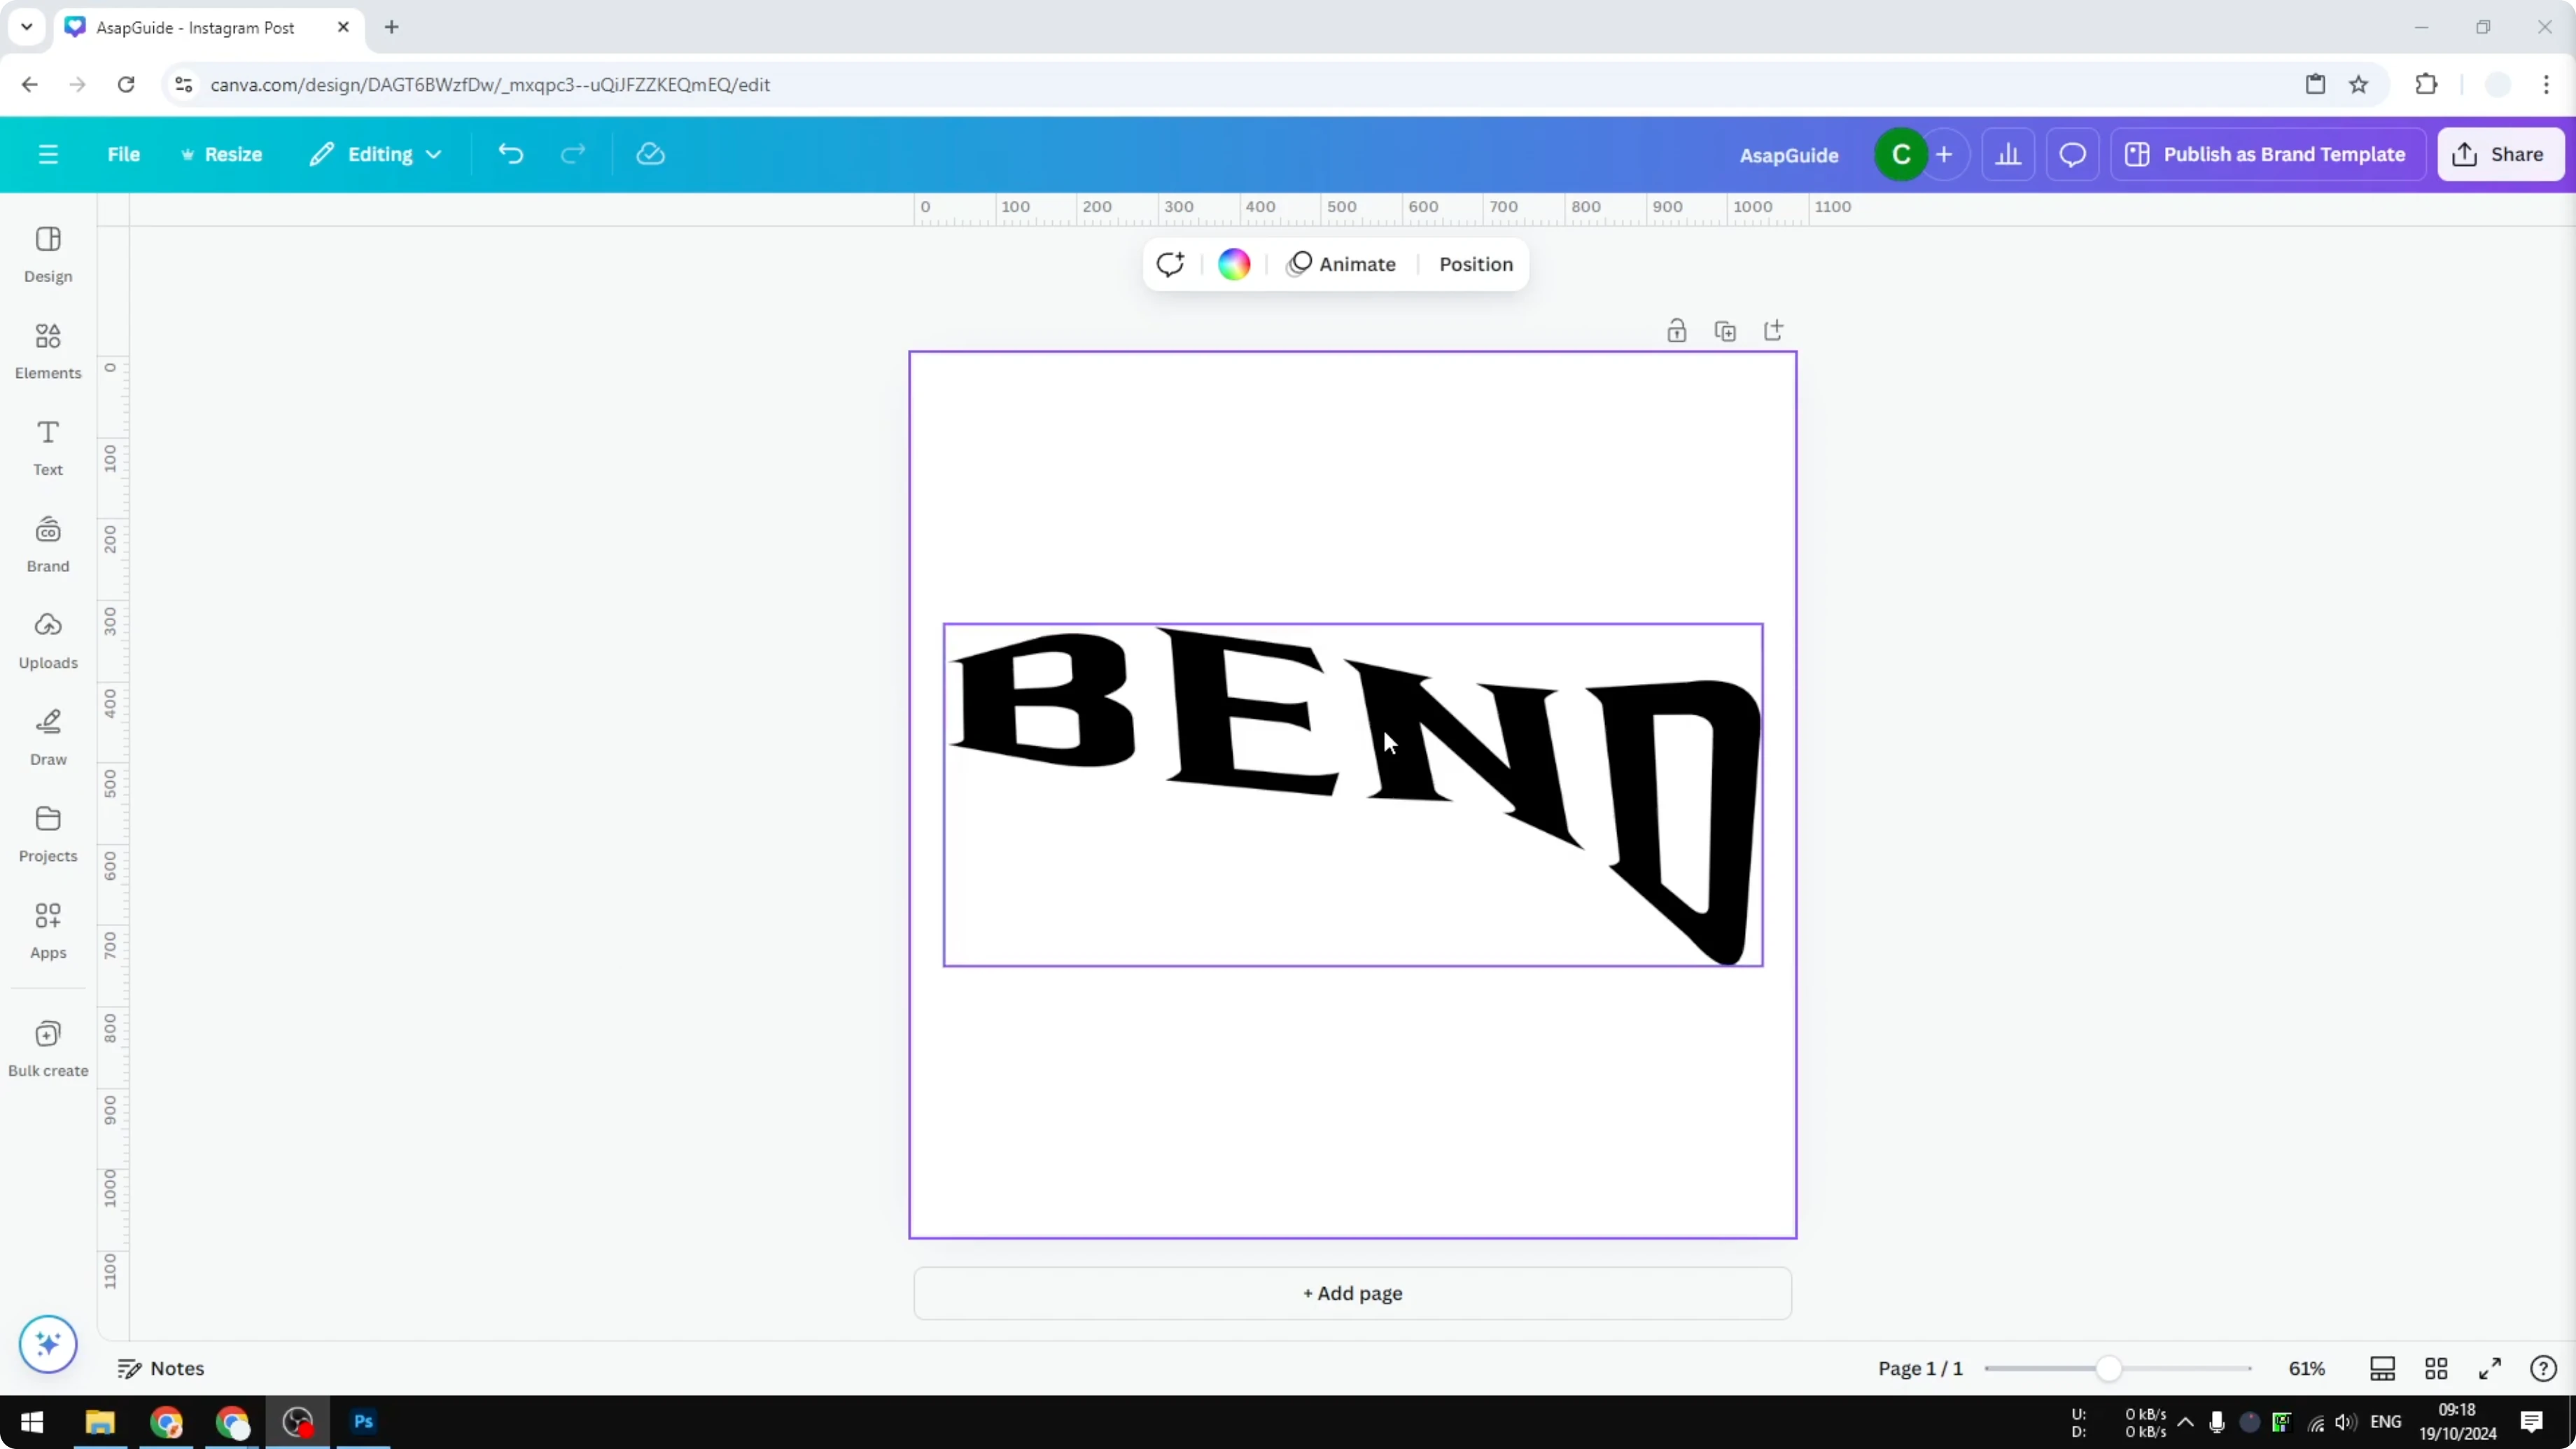The height and width of the screenshot is (1449, 2576).
Task: Open the Resize menu
Action: click(222, 153)
